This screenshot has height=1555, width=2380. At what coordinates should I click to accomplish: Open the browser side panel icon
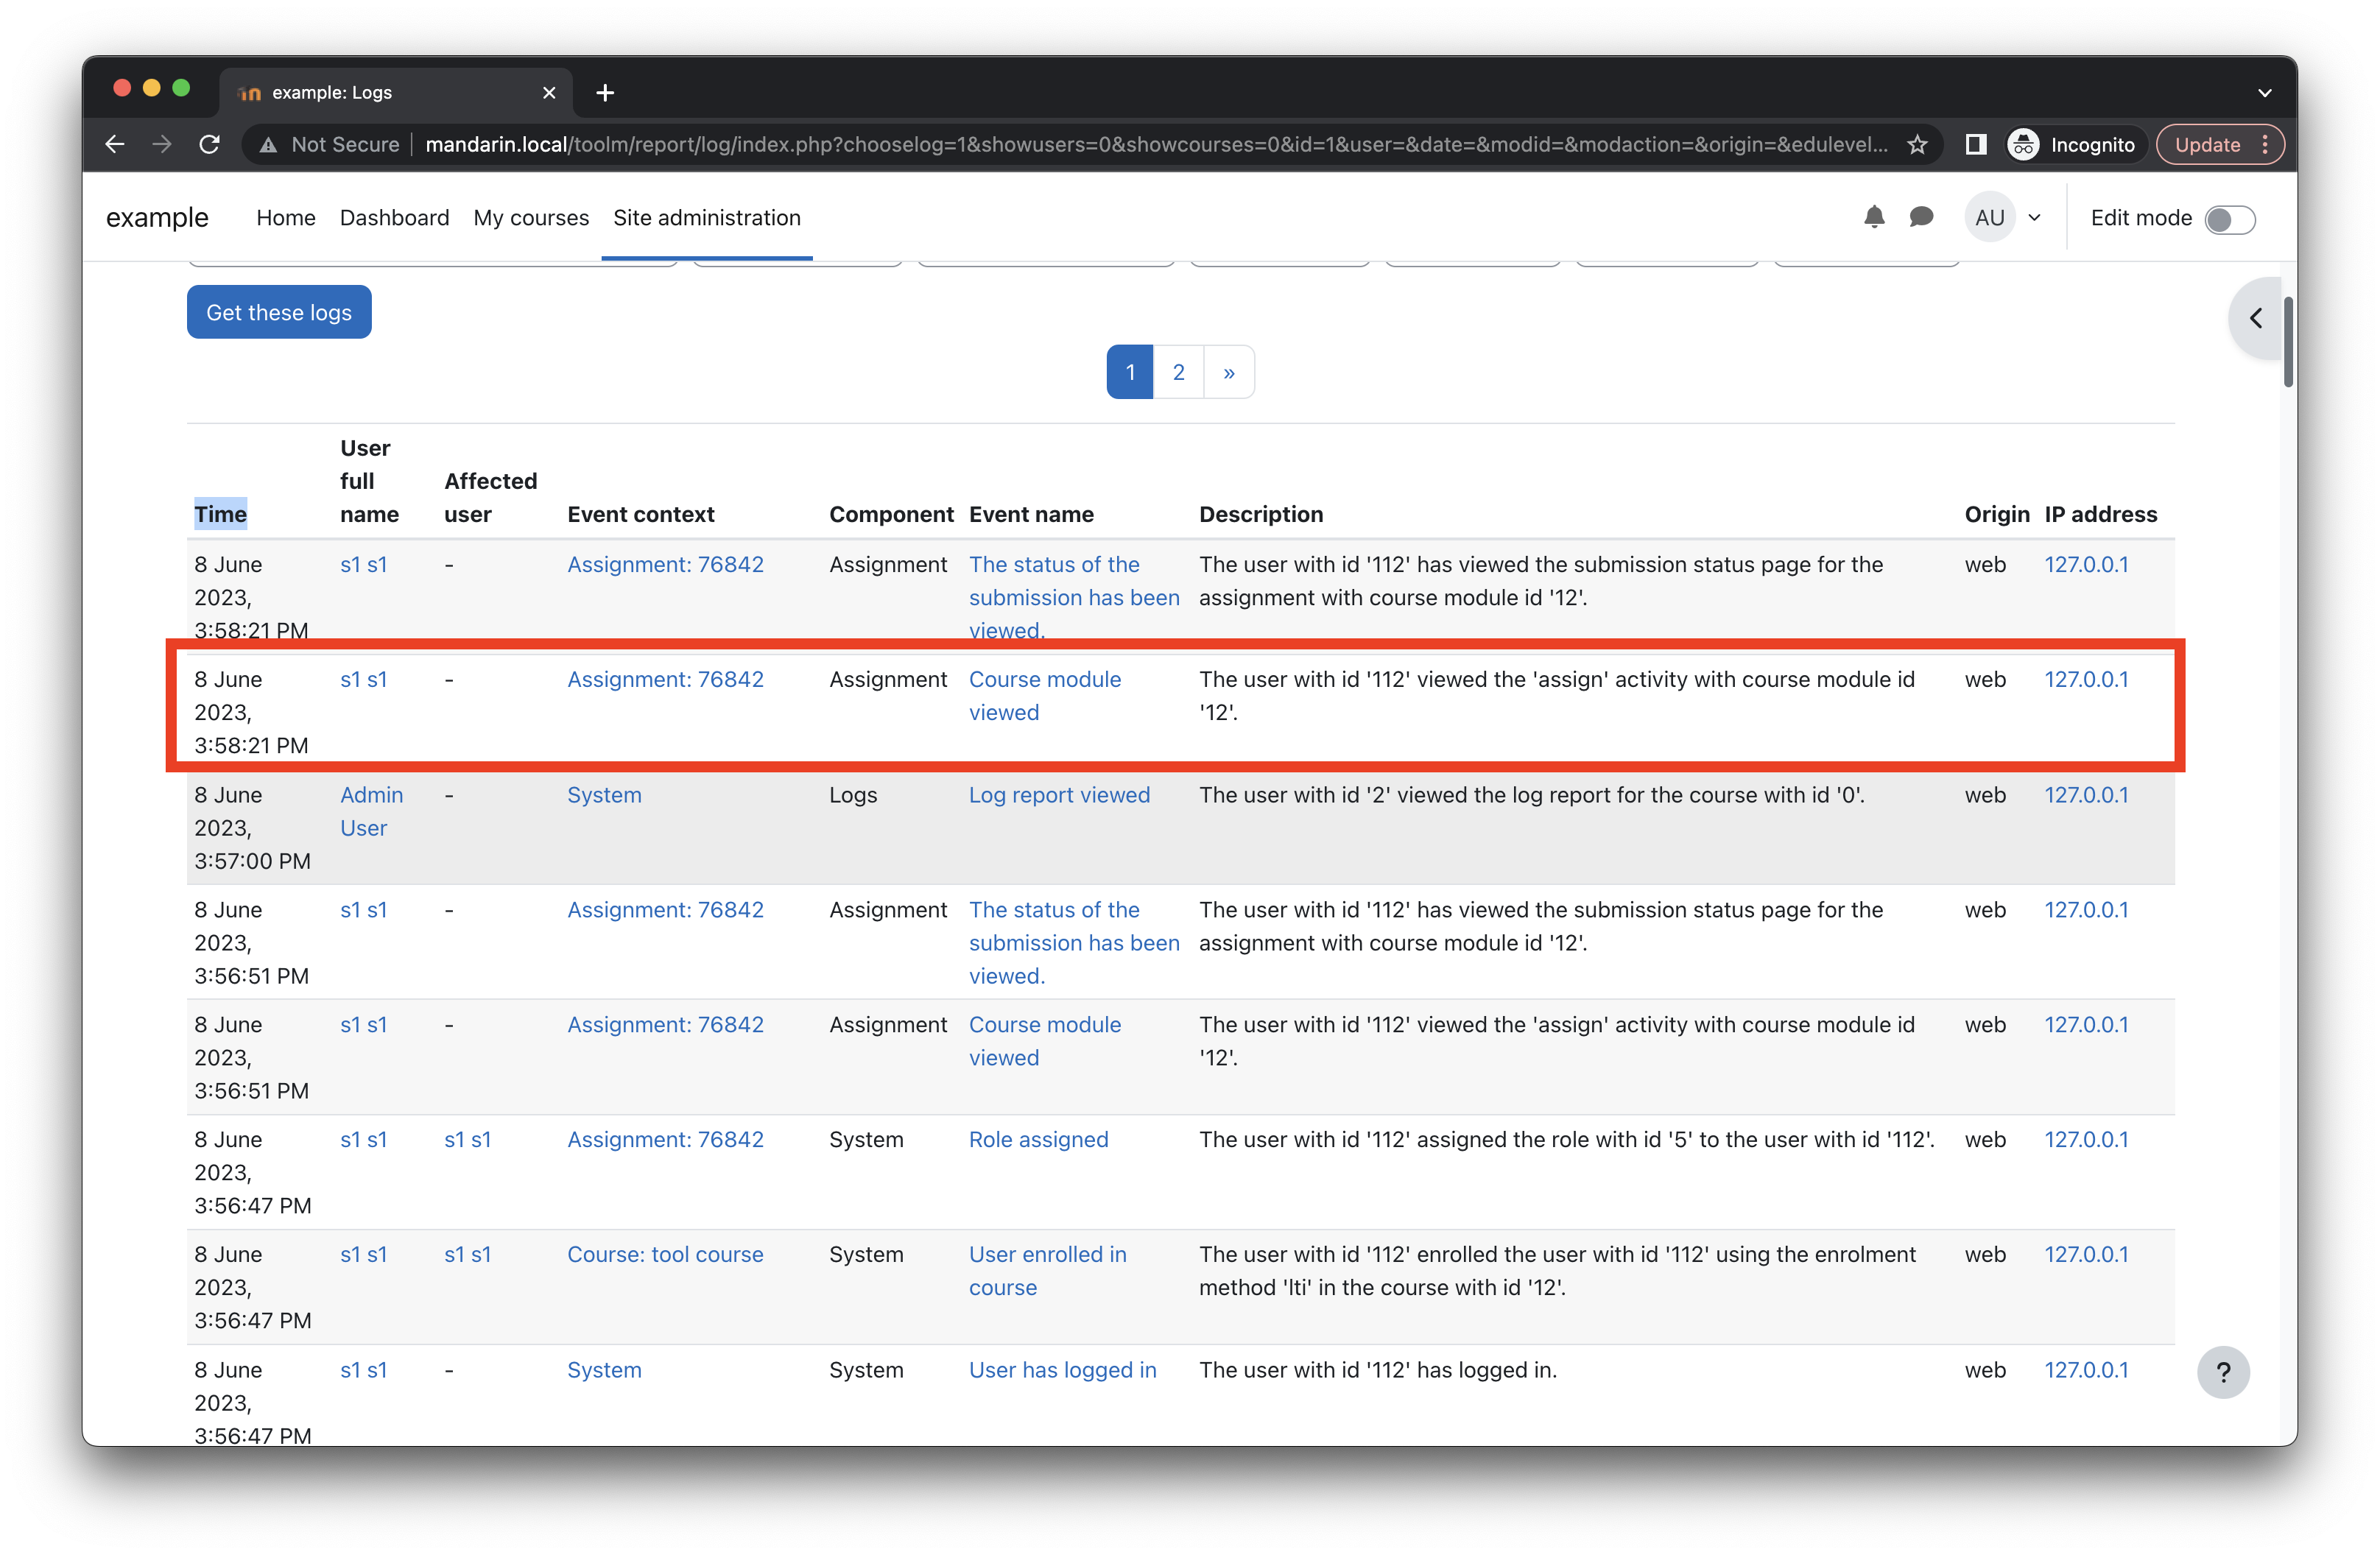1975,145
